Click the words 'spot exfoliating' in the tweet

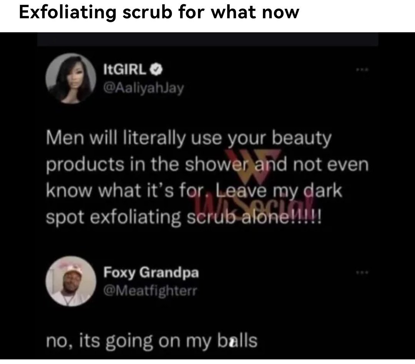pyautogui.click(x=113, y=218)
